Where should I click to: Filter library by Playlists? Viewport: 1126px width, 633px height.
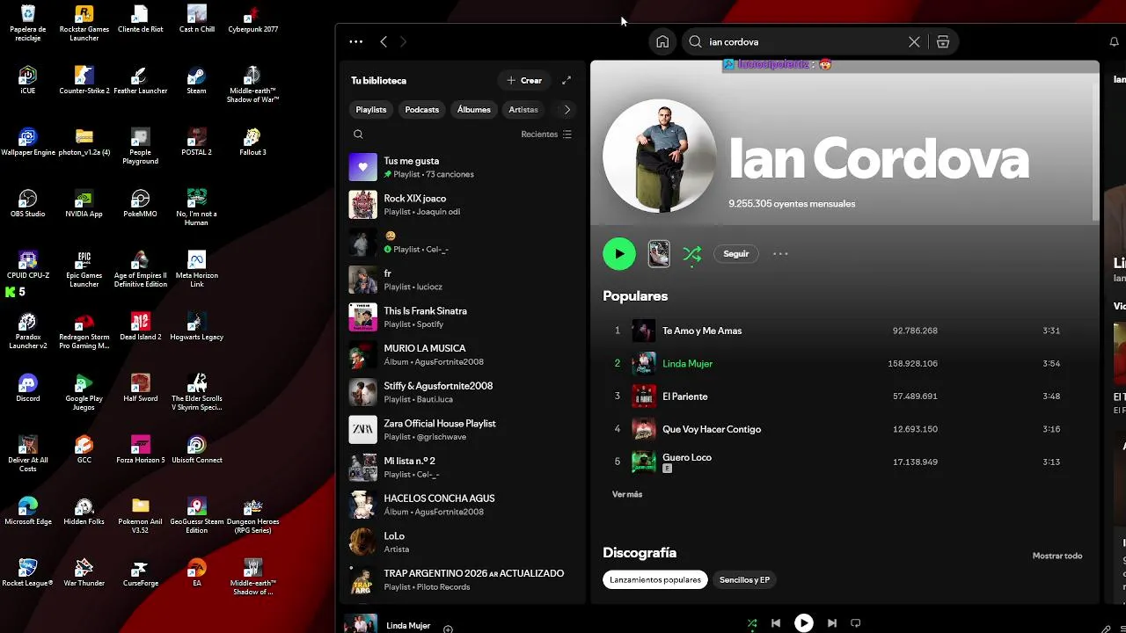370,110
